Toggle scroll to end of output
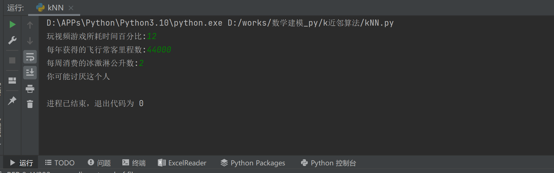 click(30, 73)
